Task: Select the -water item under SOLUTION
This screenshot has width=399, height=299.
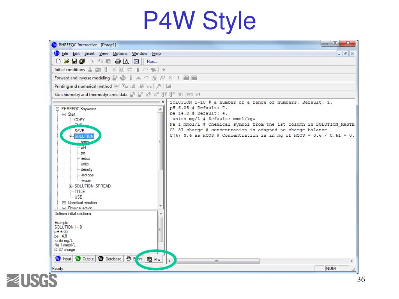Action: tap(86, 181)
